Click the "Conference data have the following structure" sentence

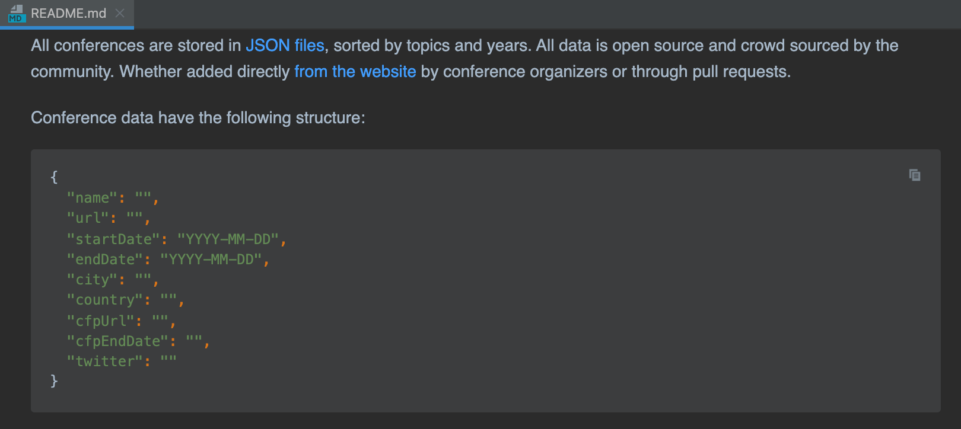tap(198, 118)
